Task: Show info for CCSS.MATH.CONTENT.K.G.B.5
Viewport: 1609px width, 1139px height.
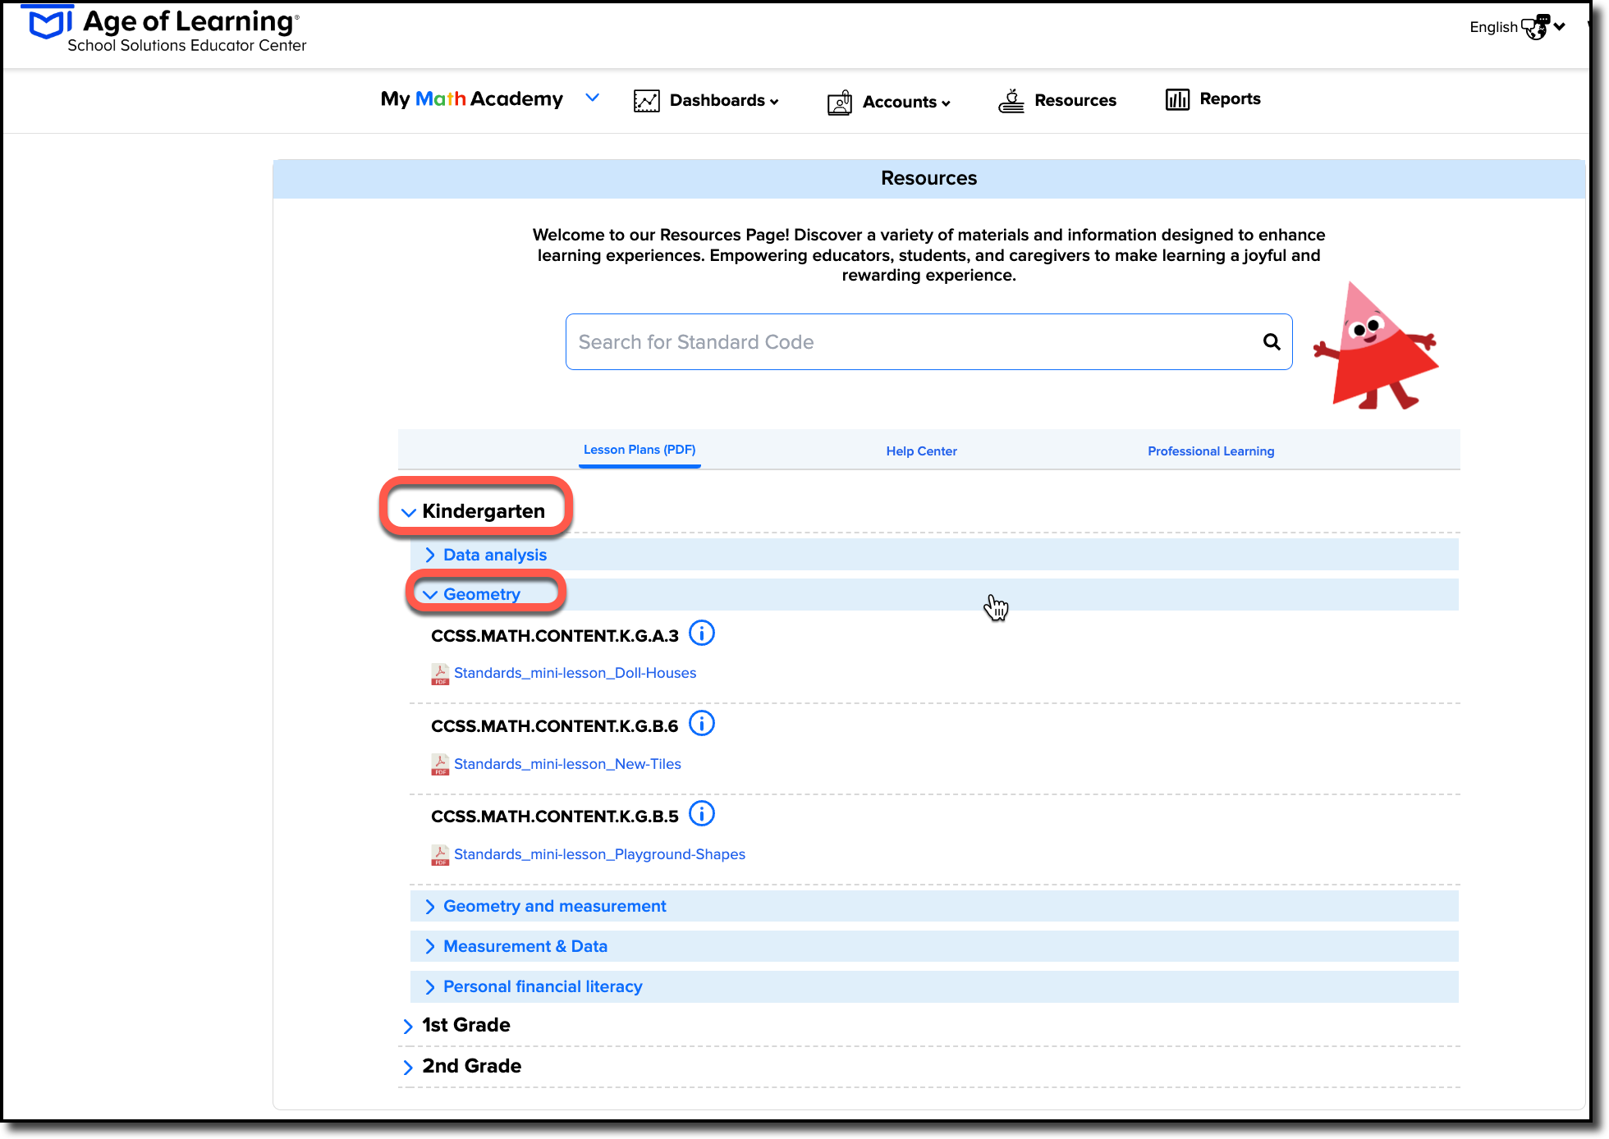Action: pos(702,814)
